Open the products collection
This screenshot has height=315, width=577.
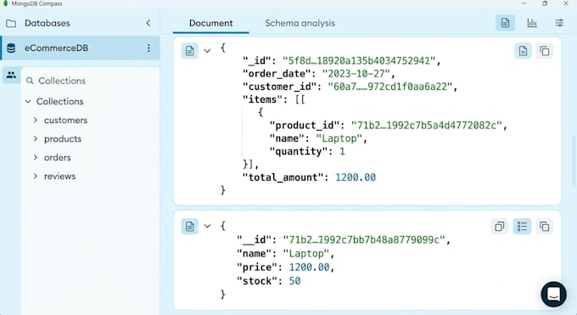[x=63, y=139]
